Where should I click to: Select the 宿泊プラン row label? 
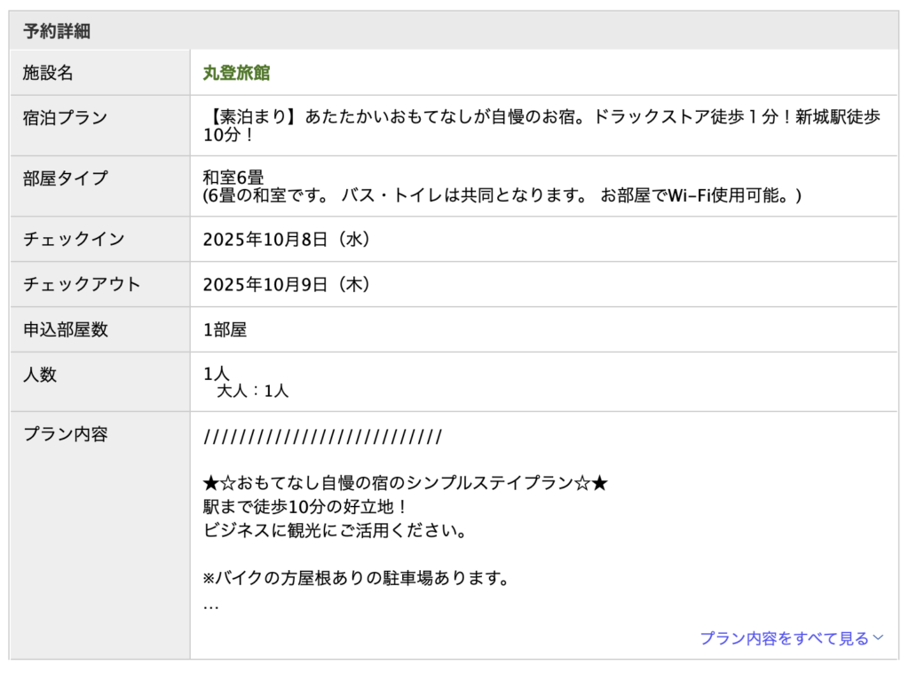[x=65, y=118]
